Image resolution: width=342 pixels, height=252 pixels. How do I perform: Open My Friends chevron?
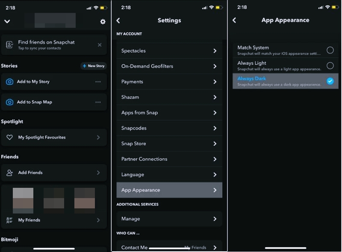(98, 220)
